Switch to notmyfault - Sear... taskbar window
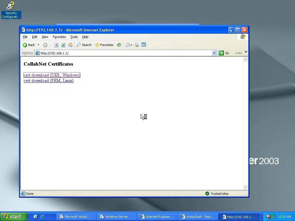 tap(198, 217)
